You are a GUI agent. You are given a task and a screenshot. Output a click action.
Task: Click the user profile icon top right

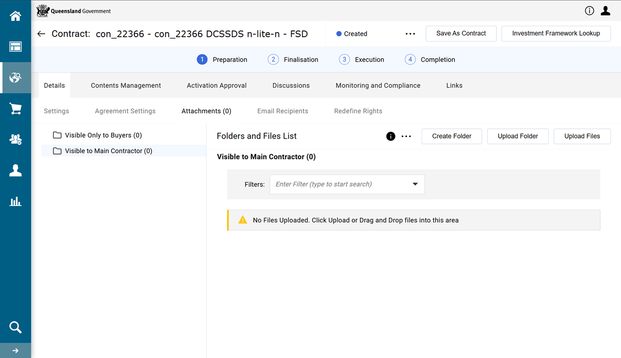click(605, 11)
